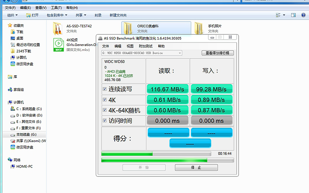Viewport: 309px width, 193px height.
Task: Click 4K read result 0.61 MB/s
Action: [168, 100]
